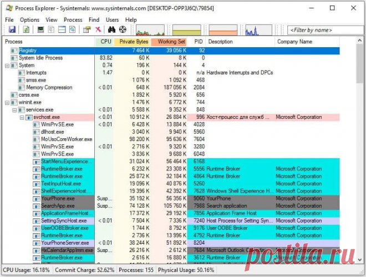The image size is (366, 277).
Task: Collapse the System tree node
Action: [7, 66]
